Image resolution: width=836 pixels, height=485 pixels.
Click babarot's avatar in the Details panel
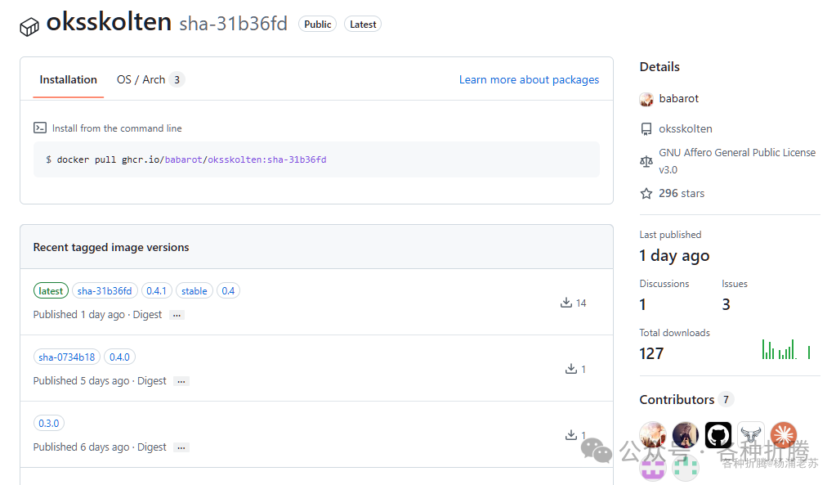click(x=646, y=98)
